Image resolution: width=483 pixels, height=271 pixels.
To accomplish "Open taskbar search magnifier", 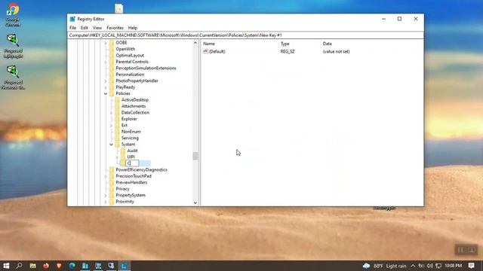I will coord(19,266).
